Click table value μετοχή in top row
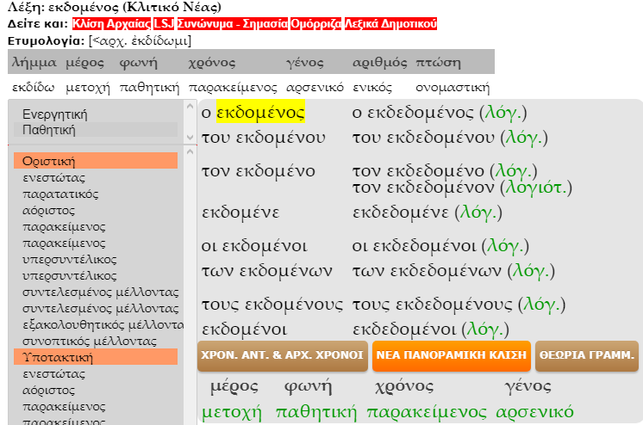Viewport: 643px width, 425px height. pos(88,87)
